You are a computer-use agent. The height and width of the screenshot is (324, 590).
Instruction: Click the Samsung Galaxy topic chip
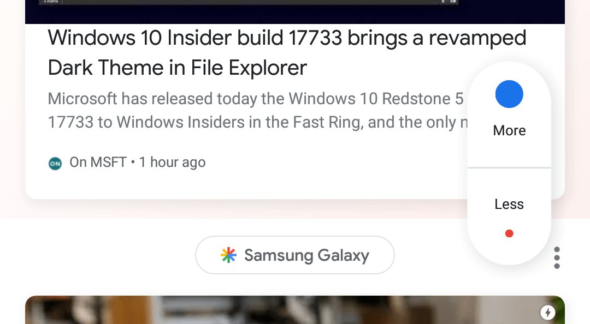click(295, 255)
